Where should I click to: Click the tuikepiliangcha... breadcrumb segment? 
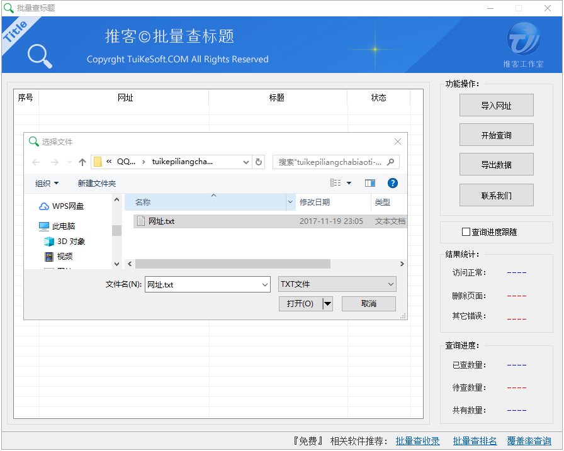pos(183,162)
